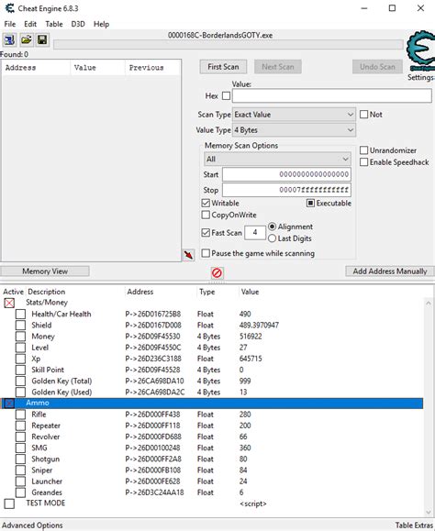Viewport: 435px width, 531px height.
Task: Open a cheat table file icon
Action: click(26, 40)
